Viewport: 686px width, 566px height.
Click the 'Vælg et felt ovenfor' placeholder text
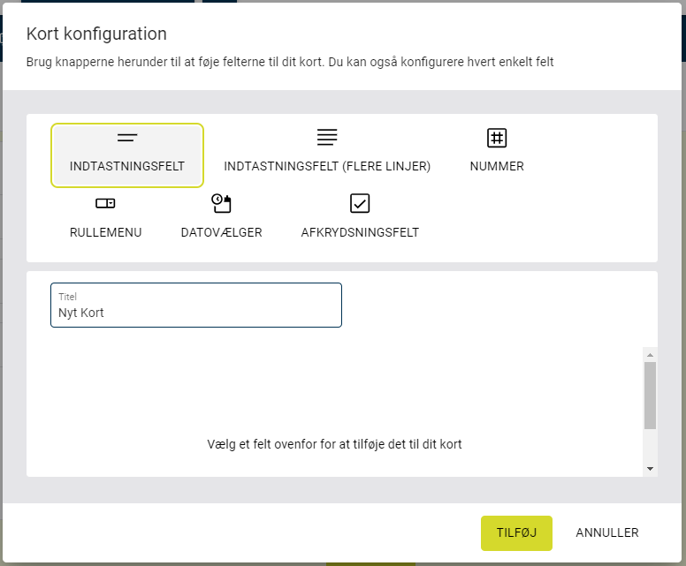335,444
